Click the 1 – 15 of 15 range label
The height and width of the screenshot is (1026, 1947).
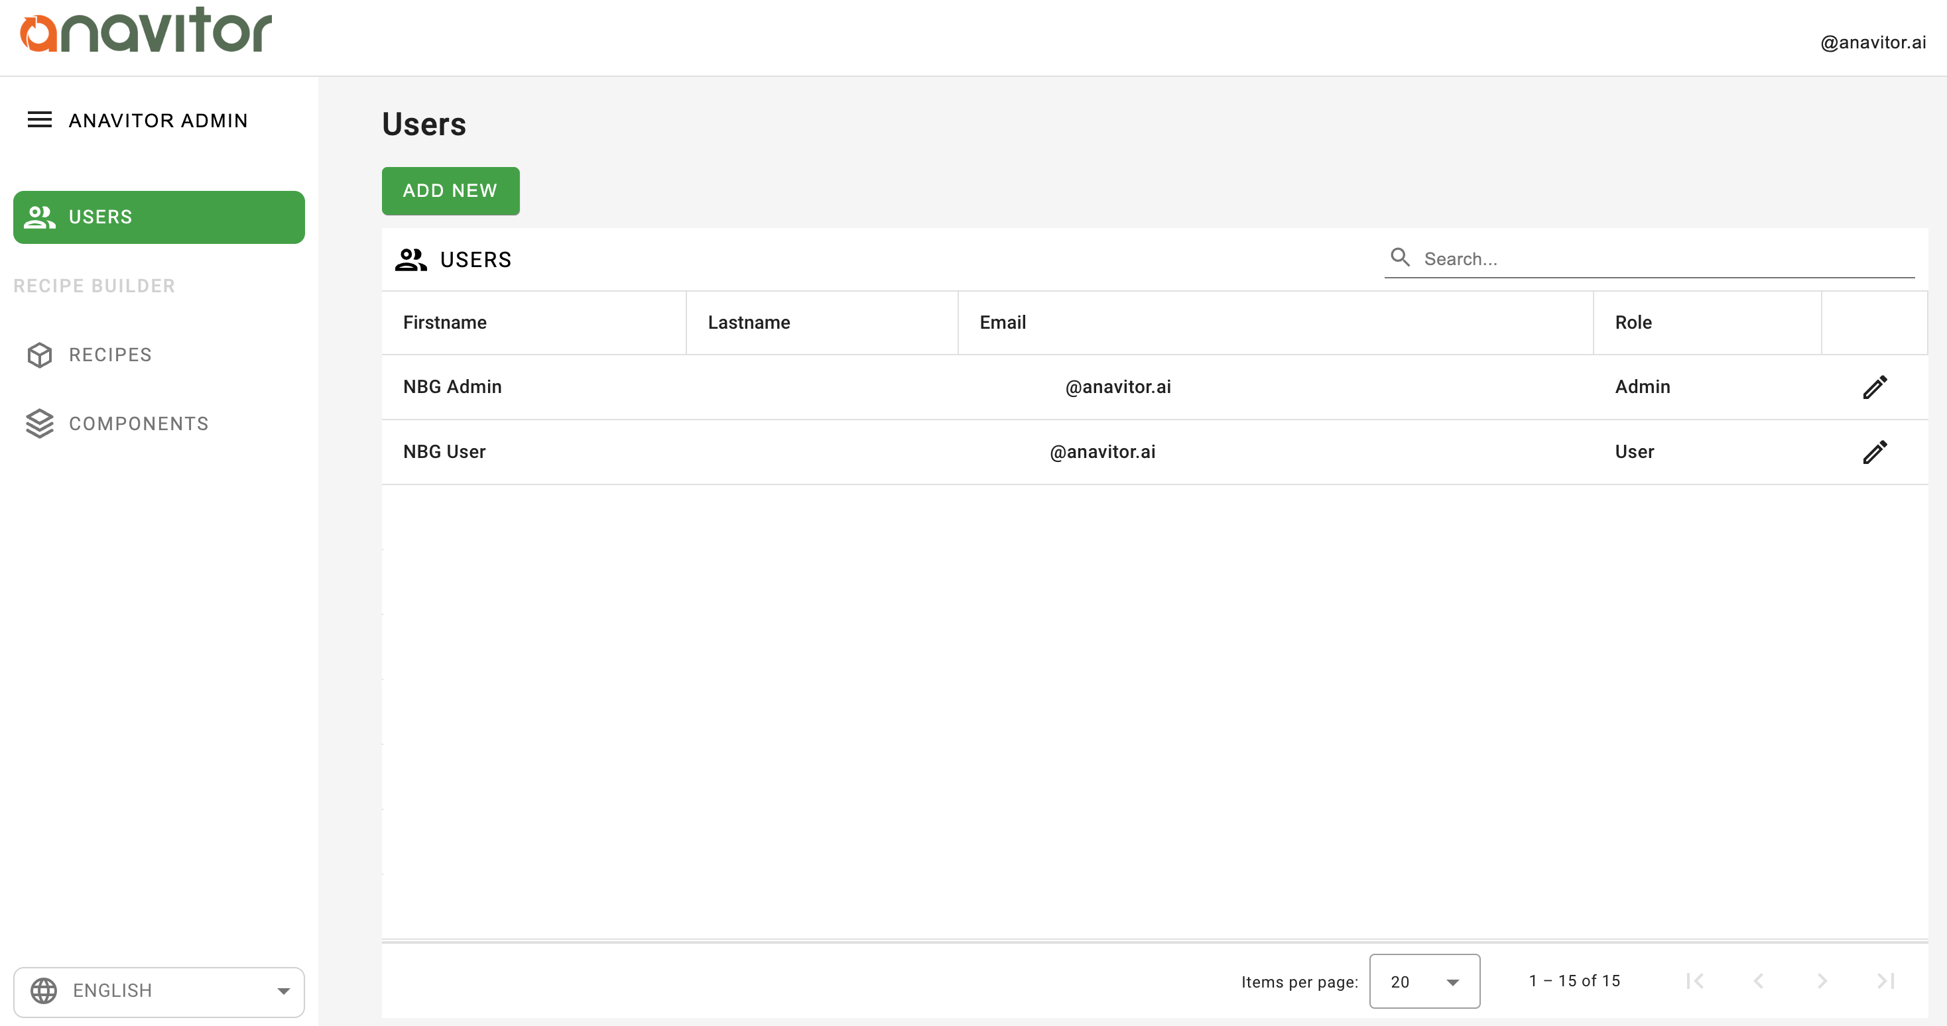[1574, 981]
